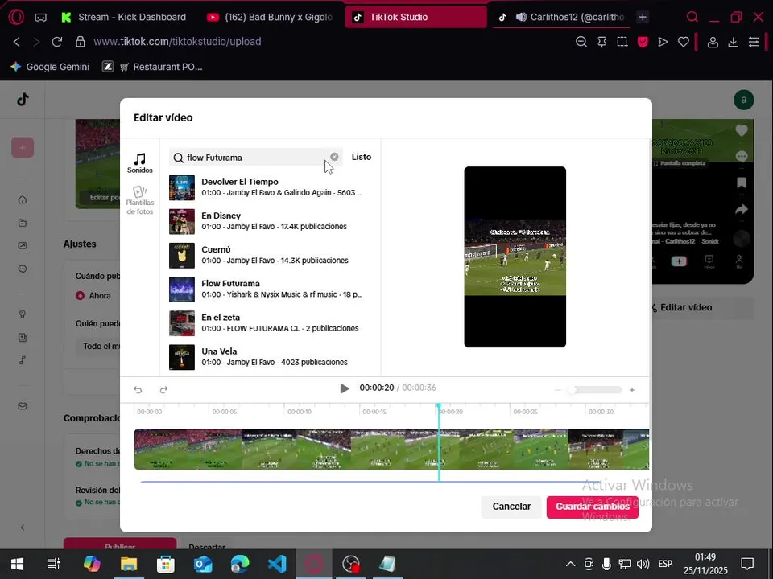Viewport: 773px width, 579px height.
Task: Switch to the Carlithos12 TikTok tab
Action: [x=562, y=17]
